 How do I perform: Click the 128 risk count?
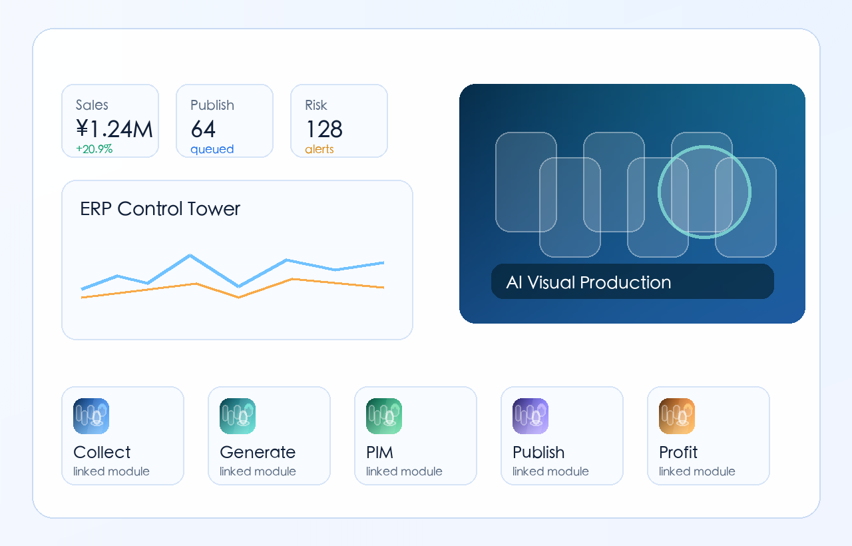pos(323,129)
